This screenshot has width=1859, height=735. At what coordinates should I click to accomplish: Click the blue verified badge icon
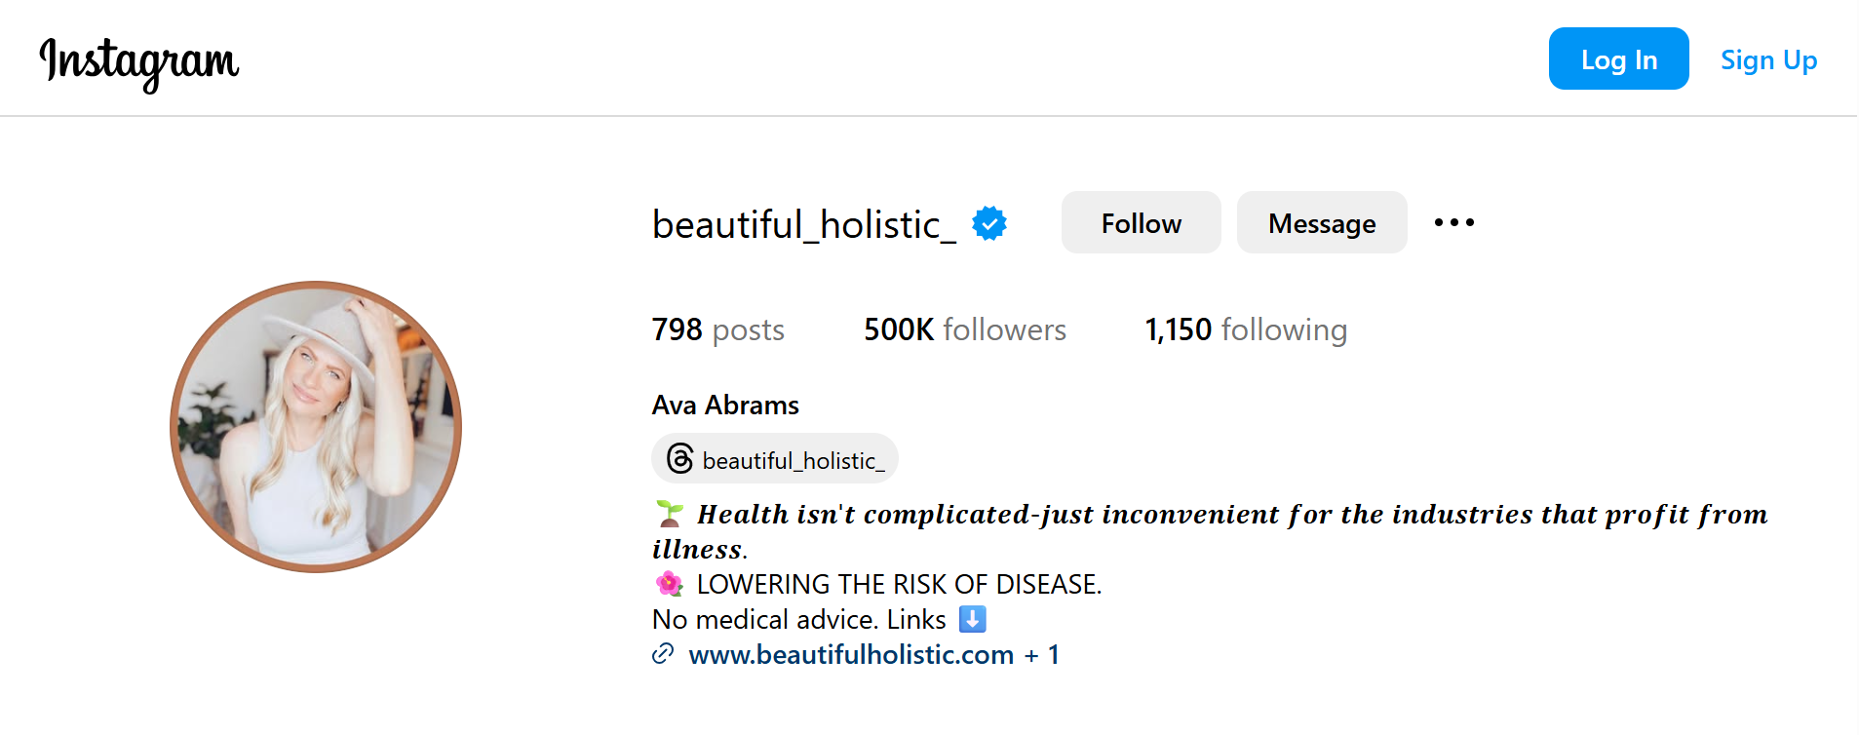(x=989, y=223)
